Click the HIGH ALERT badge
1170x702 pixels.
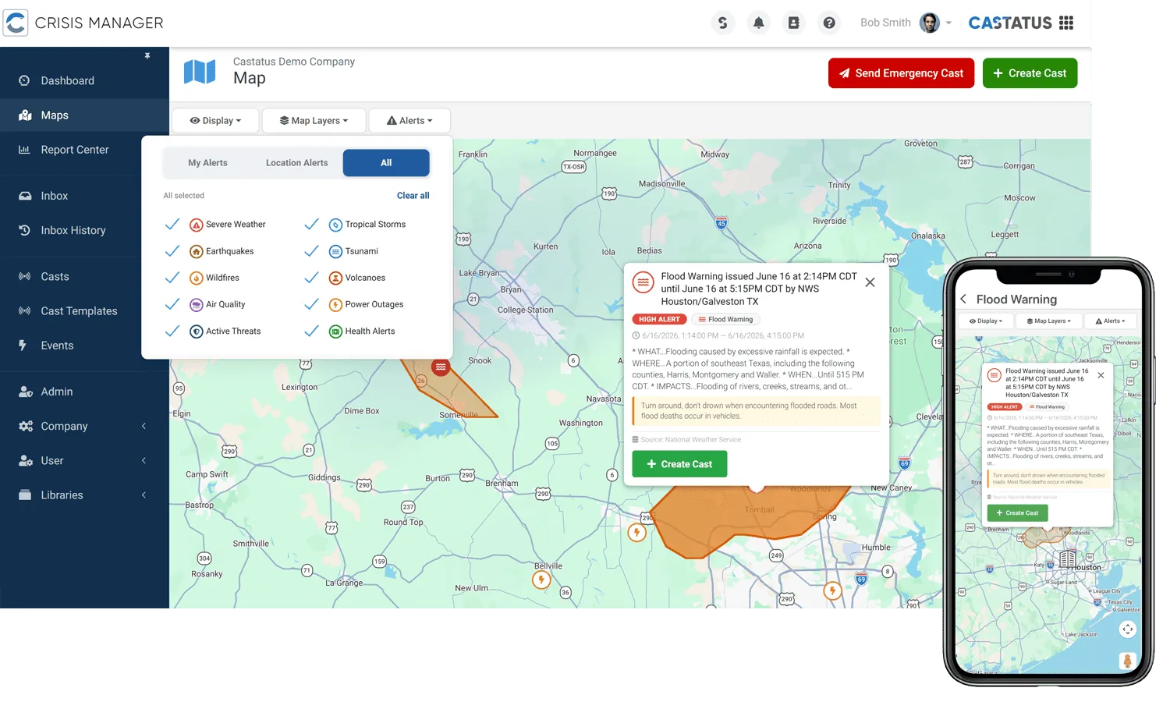point(659,319)
